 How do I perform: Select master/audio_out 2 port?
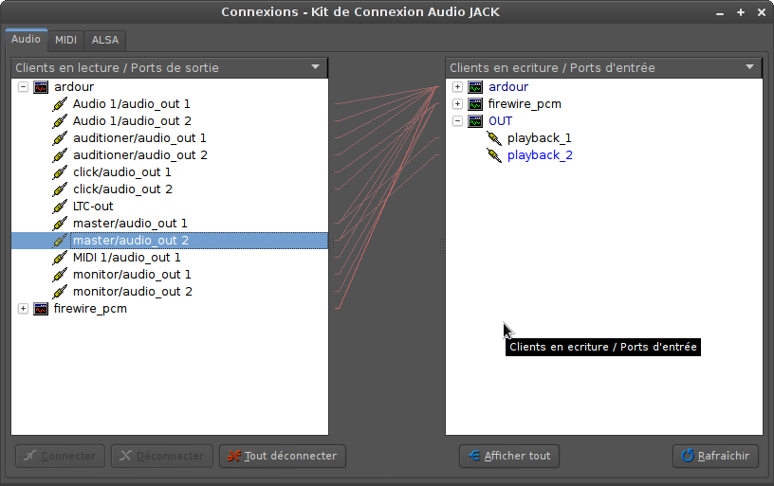pyautogui.click(x=130, y=241)
